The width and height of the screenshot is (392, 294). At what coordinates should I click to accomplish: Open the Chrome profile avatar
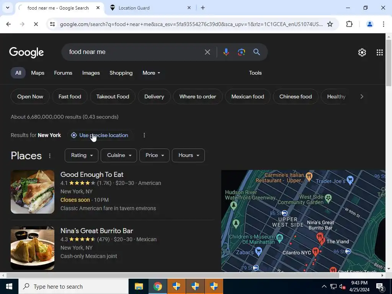pyautogui.click(x=369, y=24)
